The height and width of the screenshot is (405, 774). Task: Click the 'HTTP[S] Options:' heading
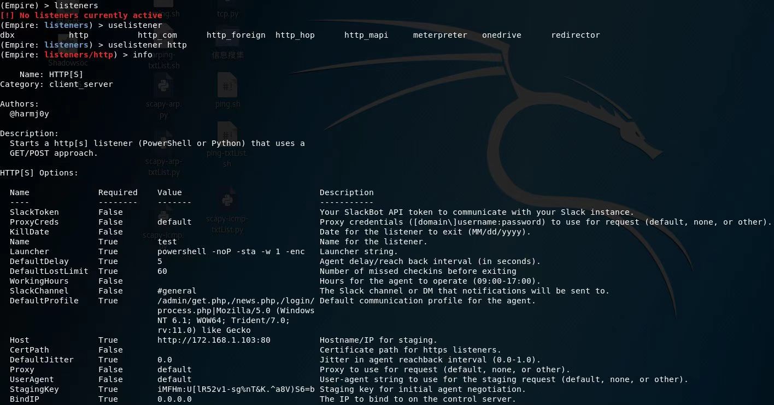tap(39, 173)
